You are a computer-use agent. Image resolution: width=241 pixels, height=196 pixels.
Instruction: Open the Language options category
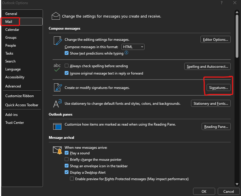(x=22, y=69)
